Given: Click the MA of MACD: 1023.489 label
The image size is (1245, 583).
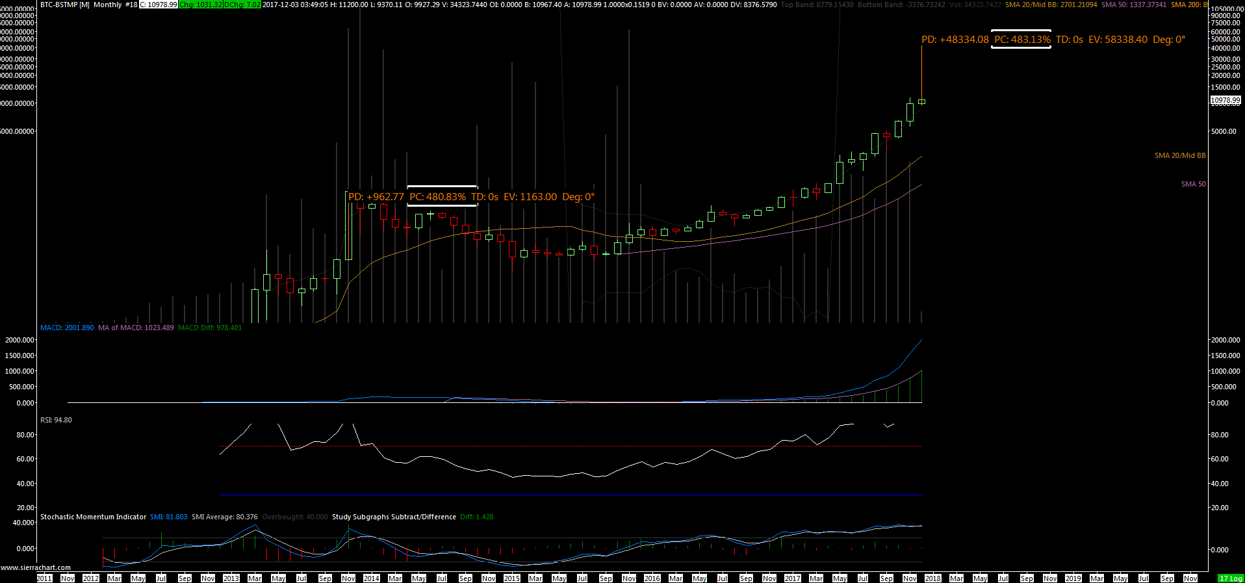Looking at the screenshot, I should click(x=136, y=328).
